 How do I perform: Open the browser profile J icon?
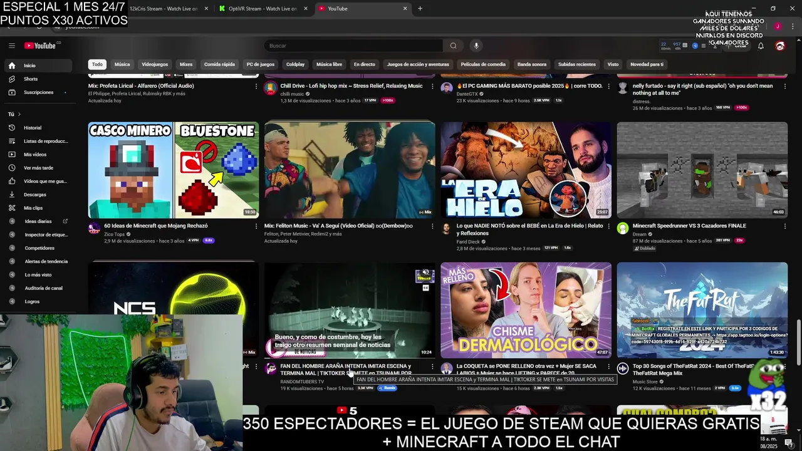coord(778,26)
